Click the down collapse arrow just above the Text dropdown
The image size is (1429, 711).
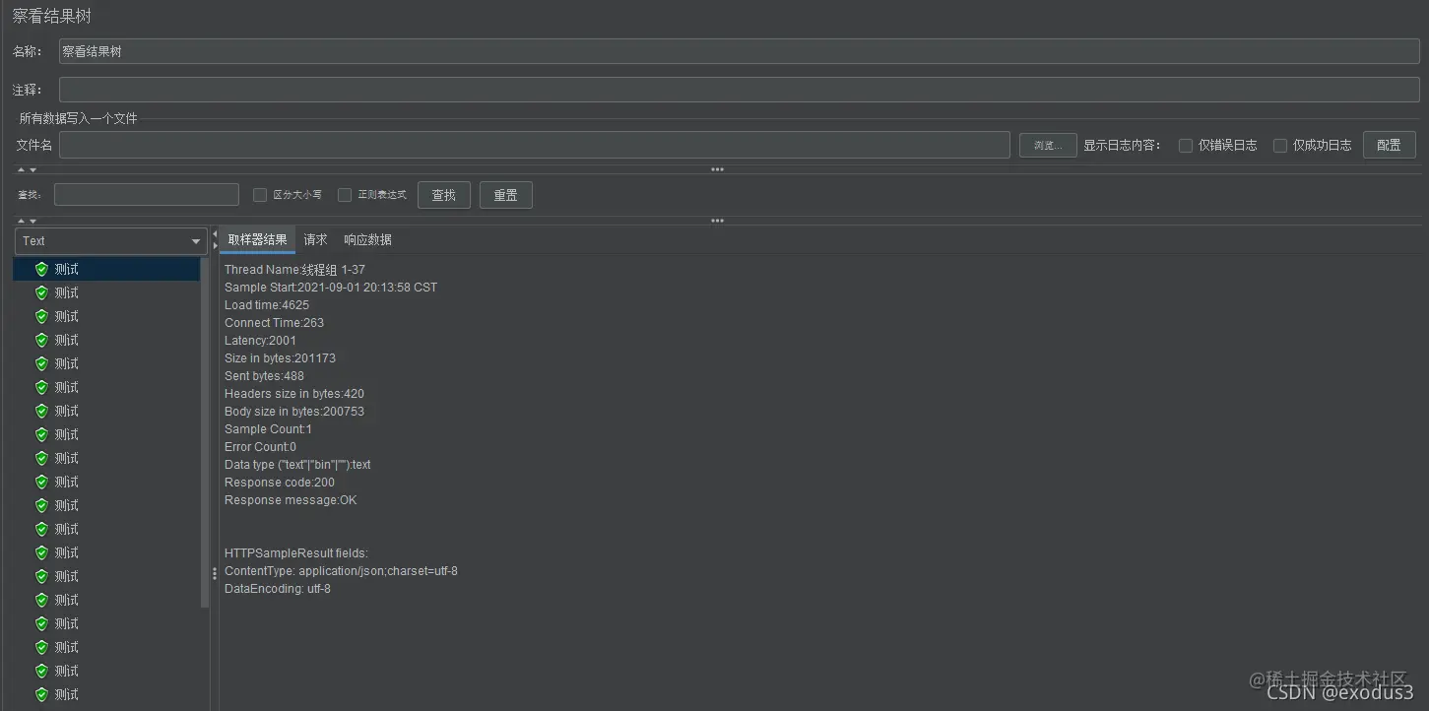click(x=32, y=222)
